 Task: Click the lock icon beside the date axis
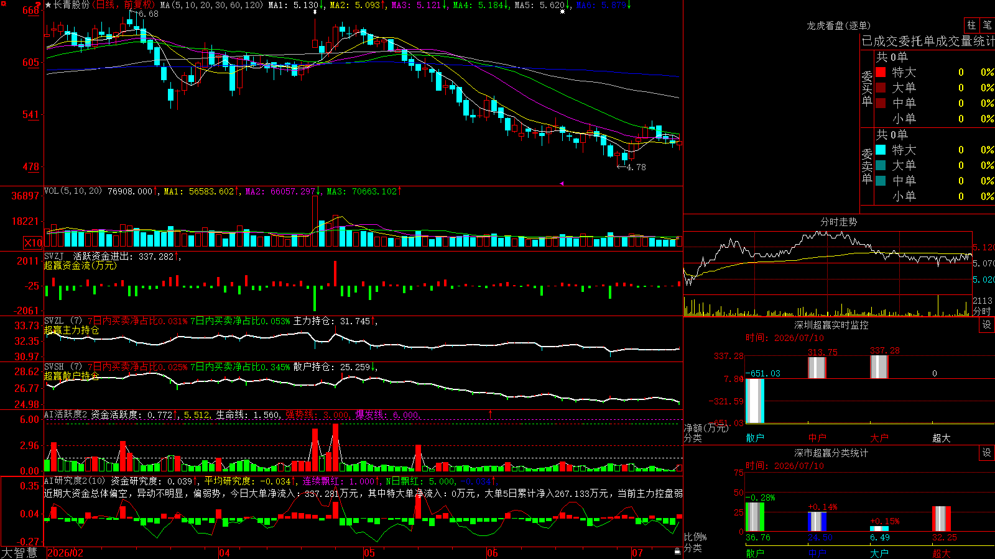tap(677, 551)
